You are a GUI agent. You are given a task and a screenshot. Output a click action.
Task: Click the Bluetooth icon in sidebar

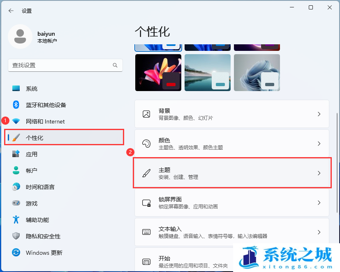pyautogui.click(x=16, y=105)
